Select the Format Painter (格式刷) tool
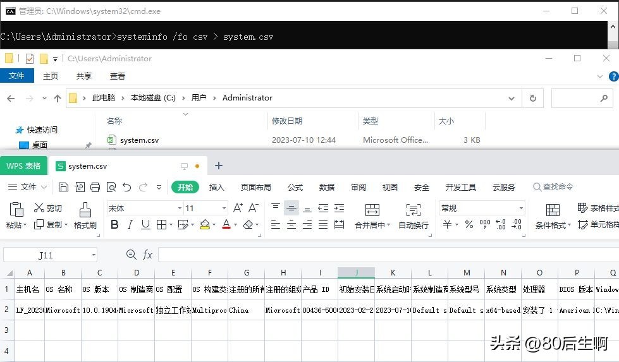 [85, 216]
